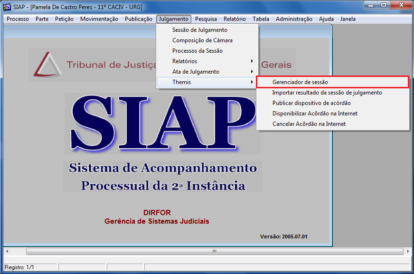The image size is (414, 274).
Task: Minimize the SIAP window
Action: (x=371, y=5)
